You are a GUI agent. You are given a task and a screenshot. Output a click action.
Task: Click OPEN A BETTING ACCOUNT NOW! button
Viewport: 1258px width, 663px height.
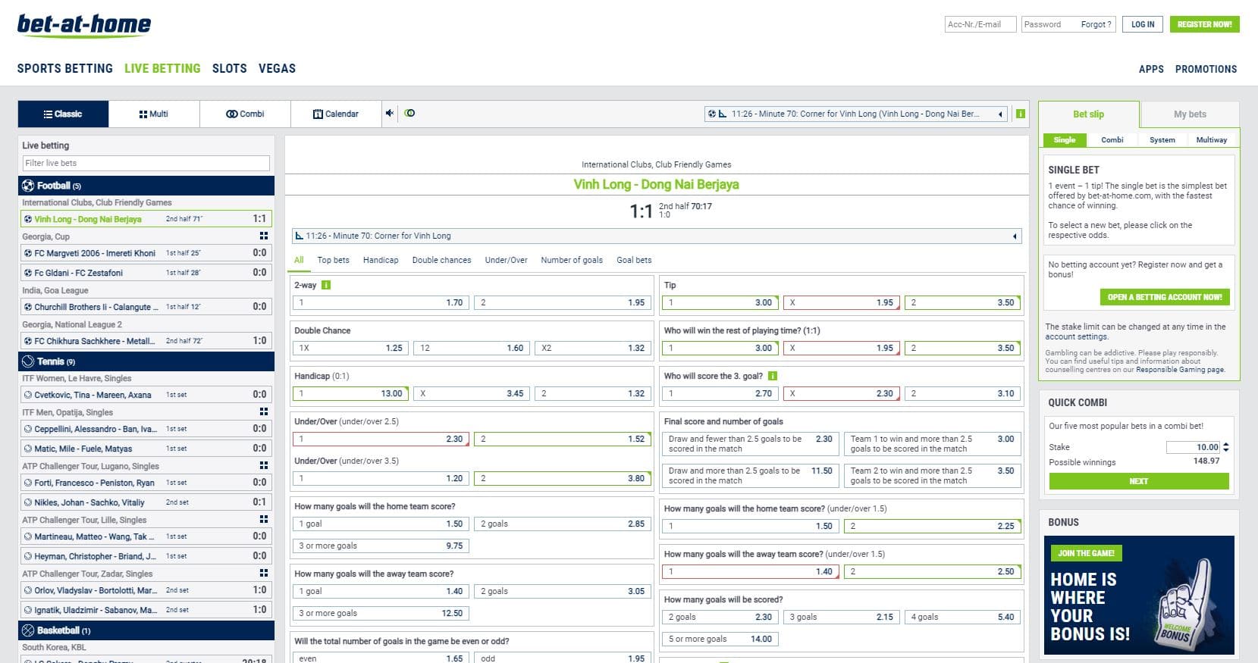coord(1164,297)
